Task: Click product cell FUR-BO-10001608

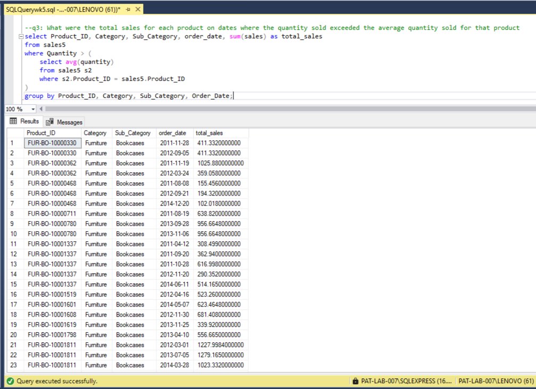Action: tap(53, 315)
